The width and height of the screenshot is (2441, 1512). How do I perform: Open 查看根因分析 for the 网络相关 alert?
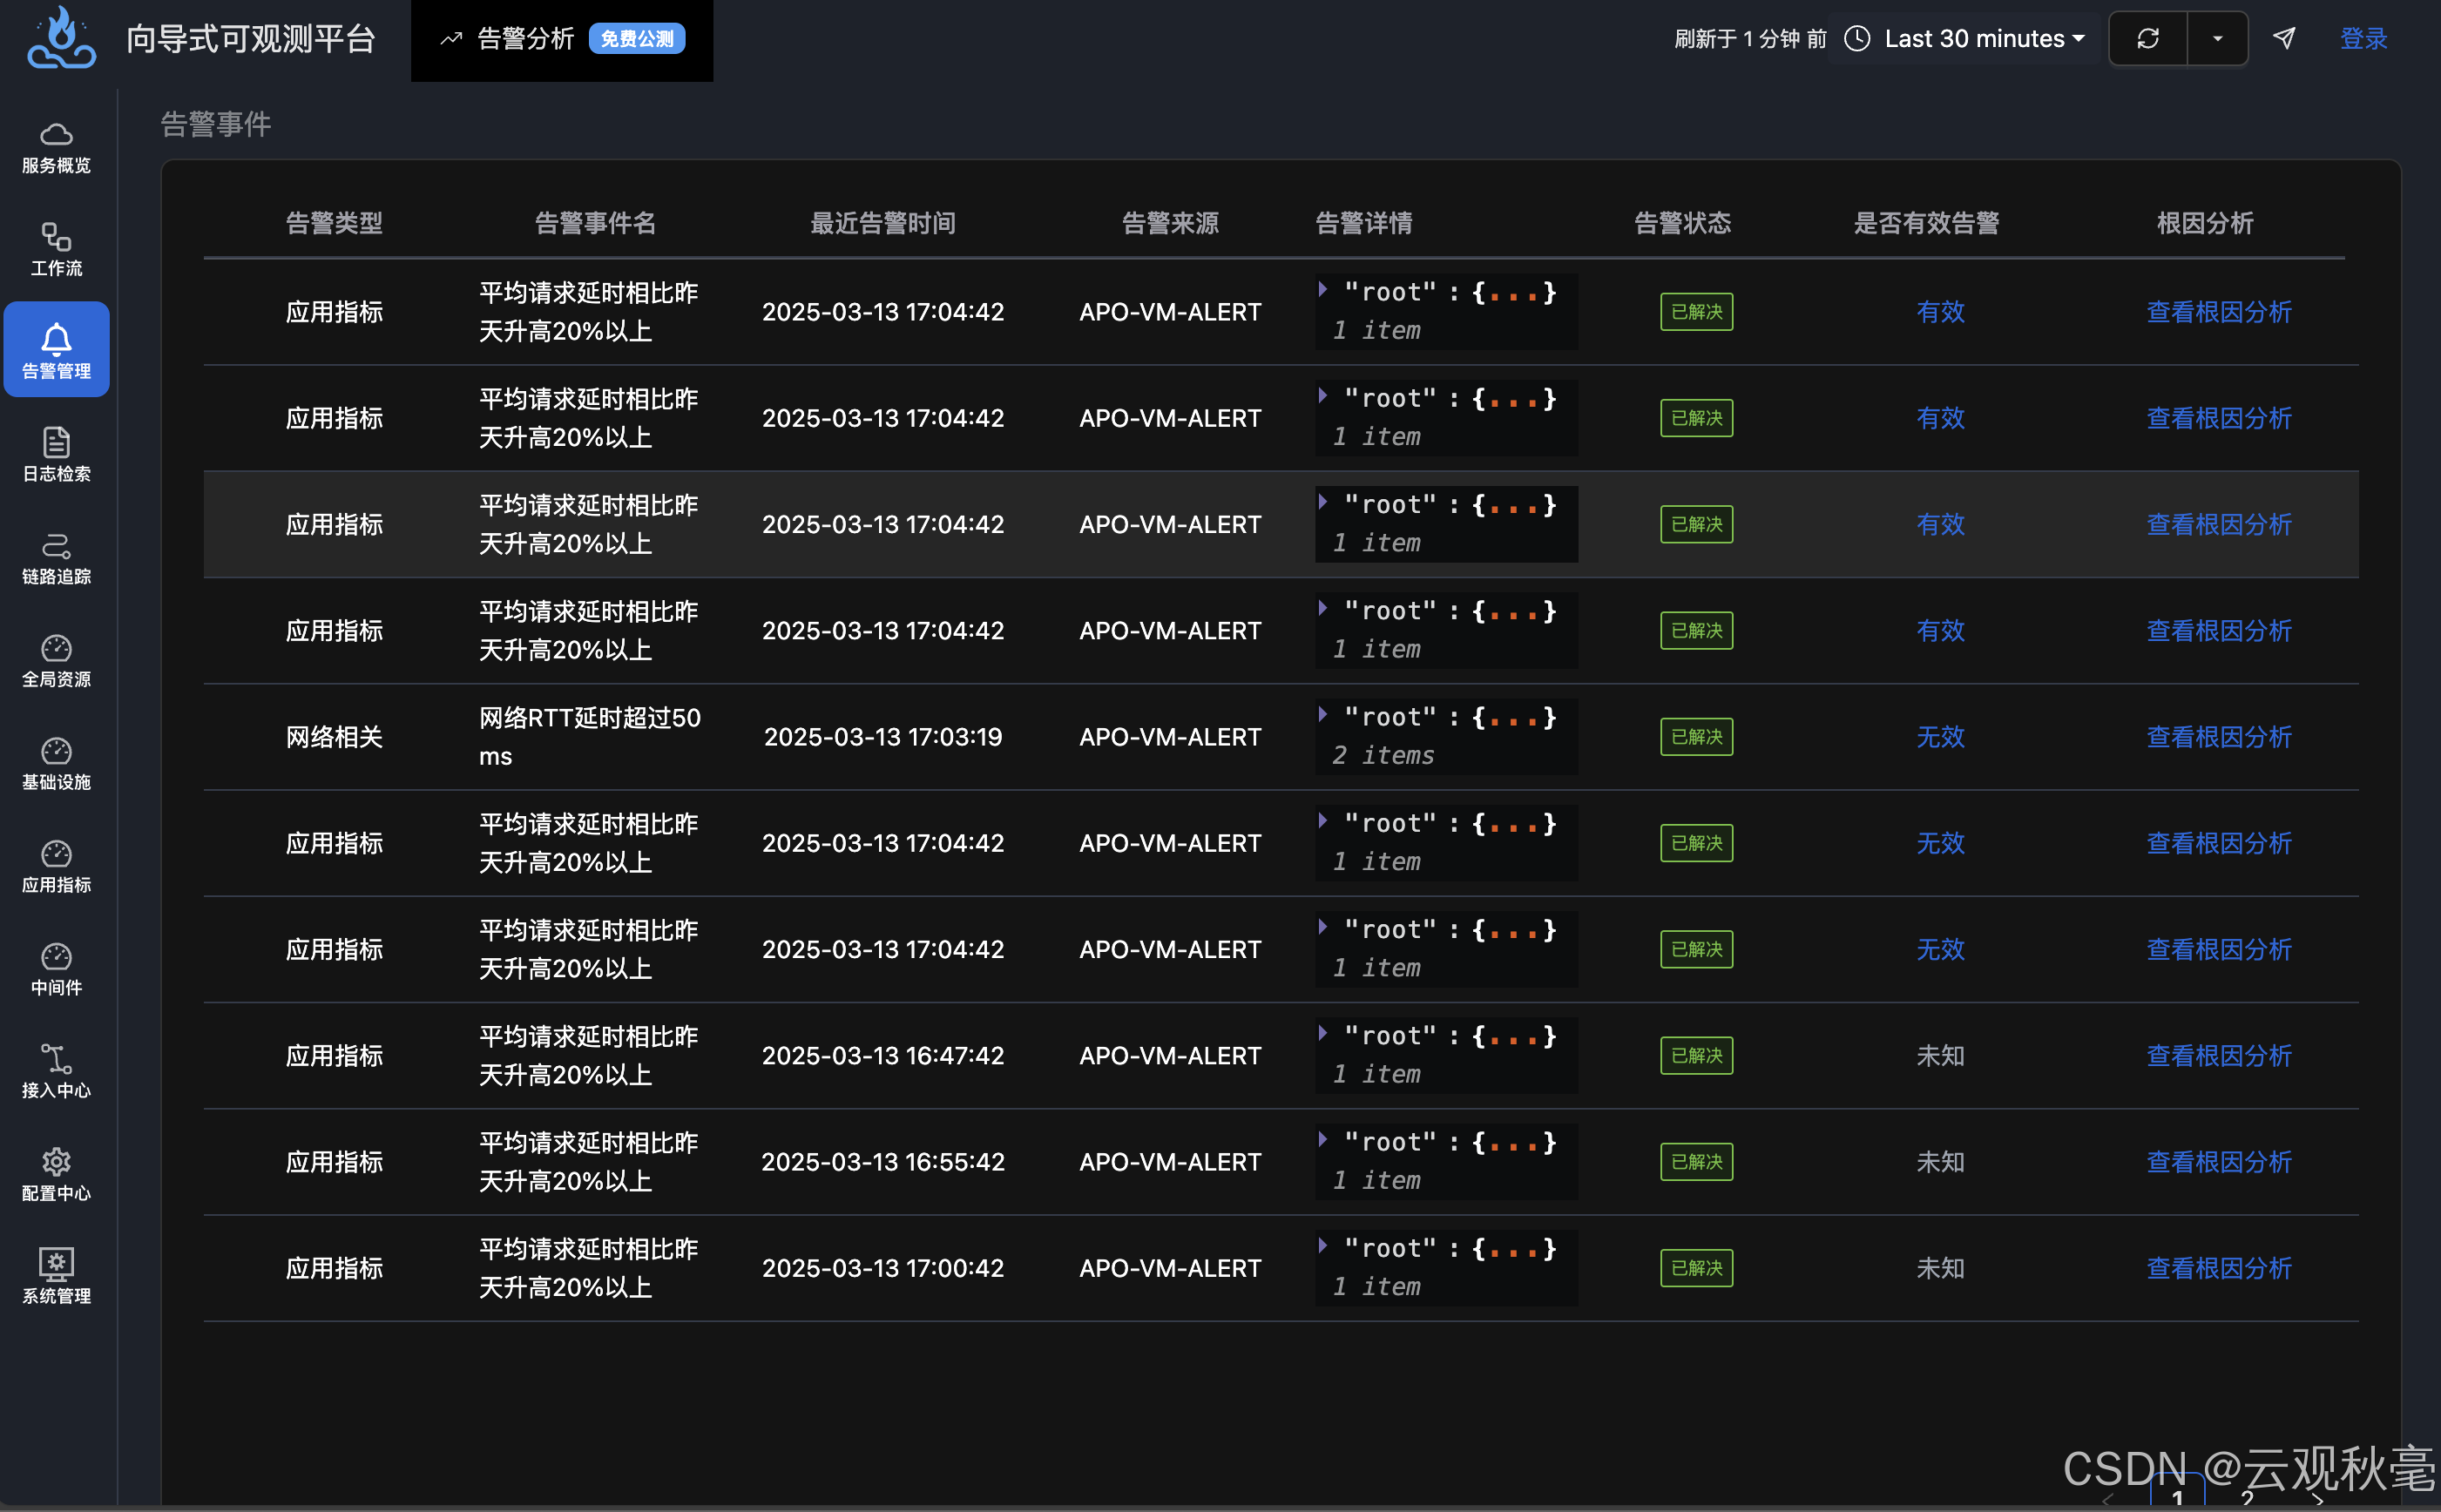pyautogui.click(x=2218, y=737)
